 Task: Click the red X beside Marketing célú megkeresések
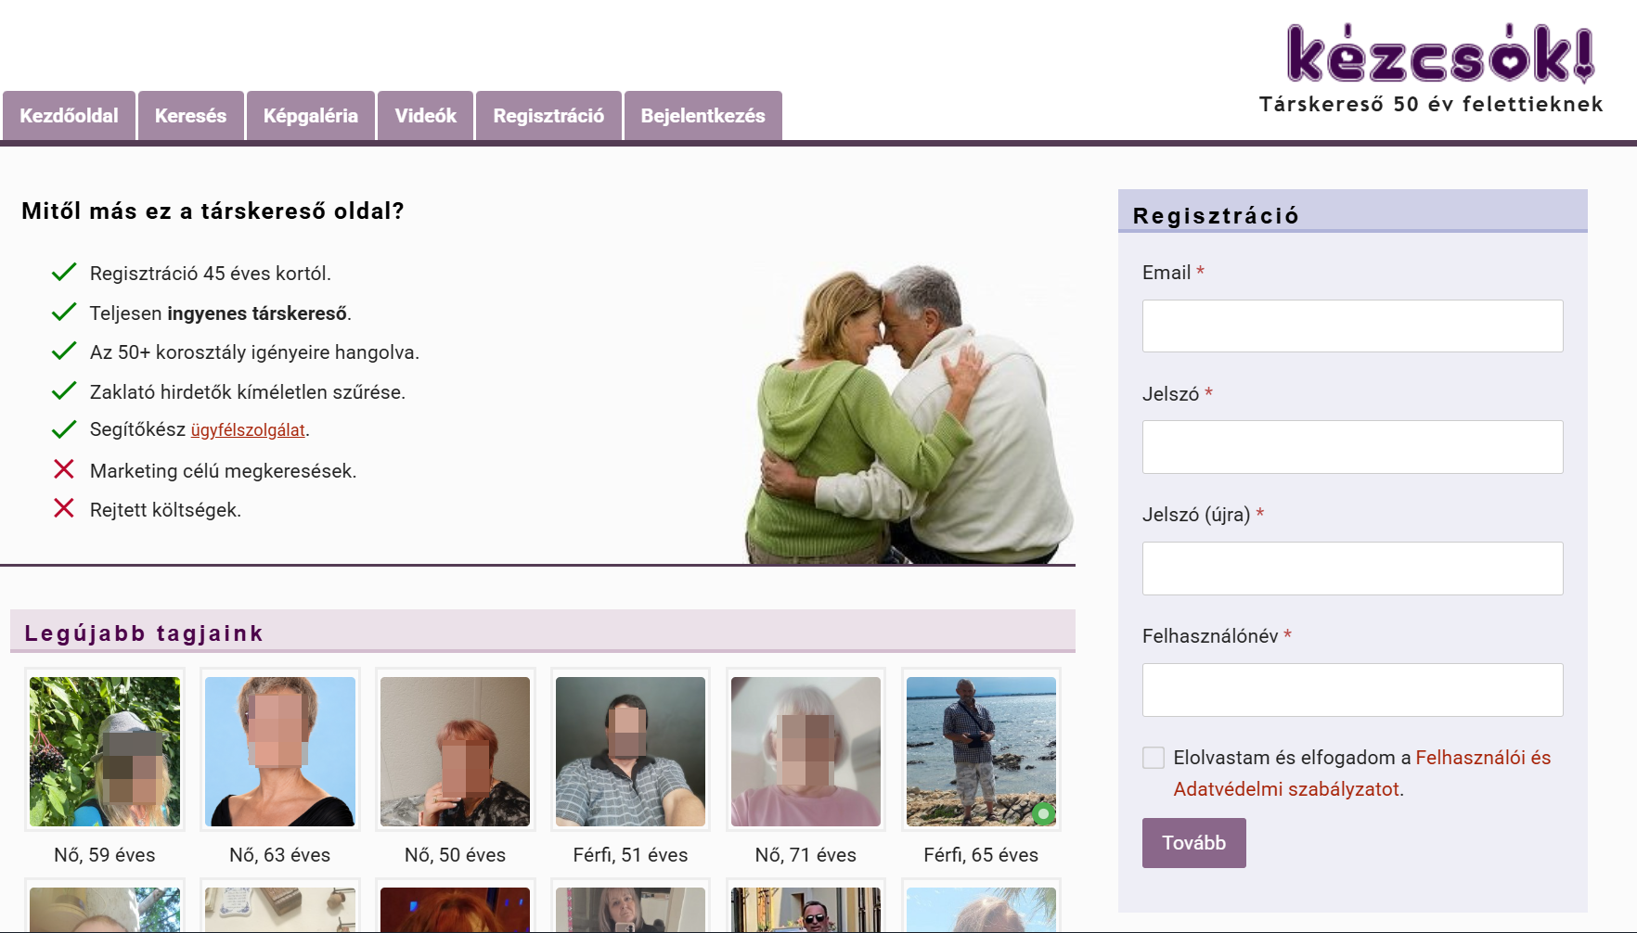pos(64,469)
